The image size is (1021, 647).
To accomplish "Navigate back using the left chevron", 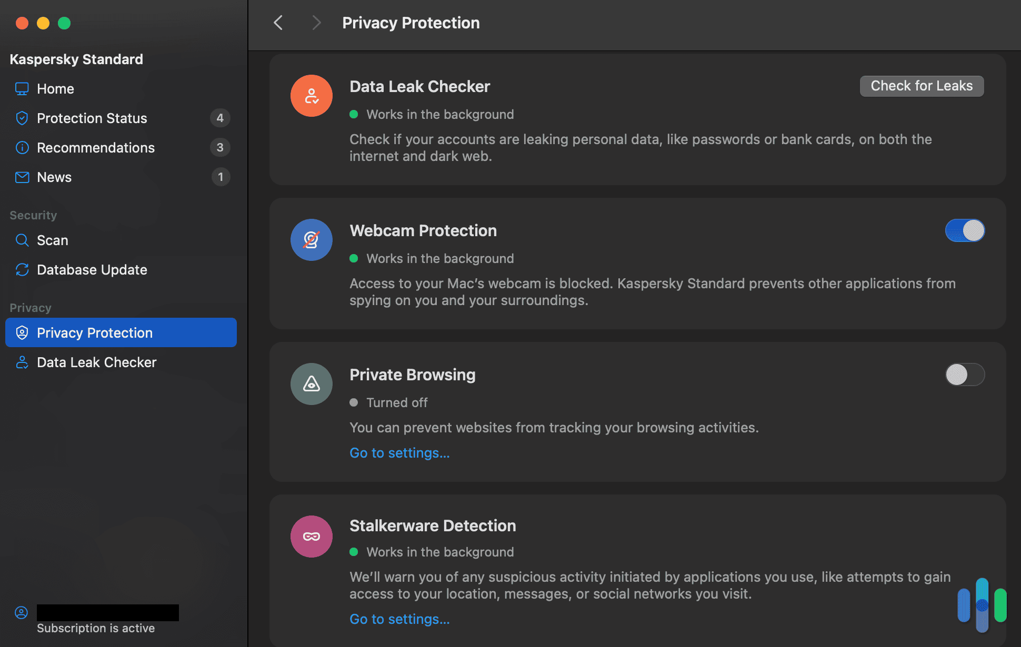I will click(278, 23).
